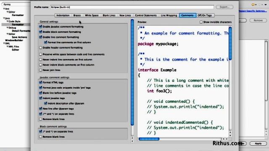Toggle Enable line comment formatting
Viewport: 269px width, 151px height.
point(41,37)
